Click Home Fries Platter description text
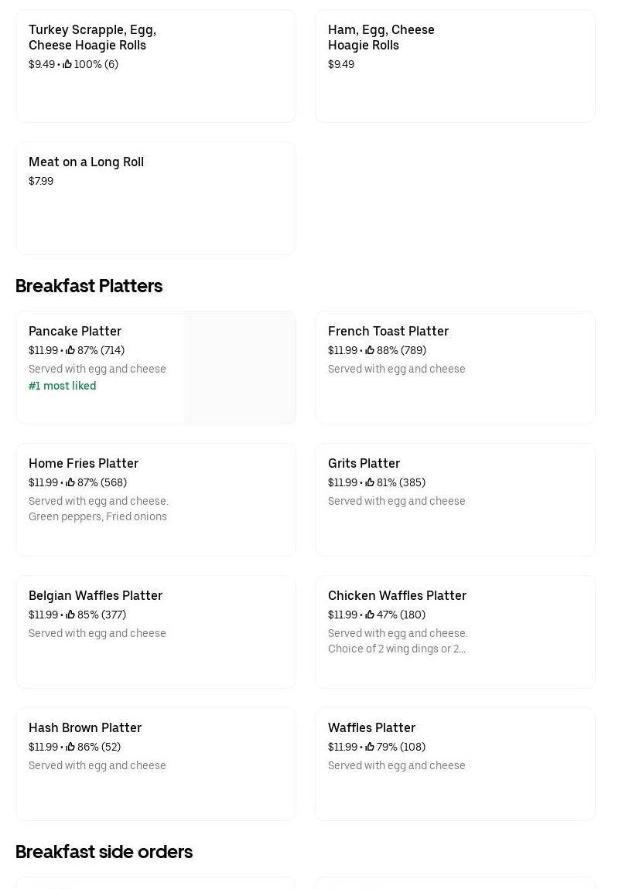This screenshot has height=889, width=622. (x=98, y=509)
